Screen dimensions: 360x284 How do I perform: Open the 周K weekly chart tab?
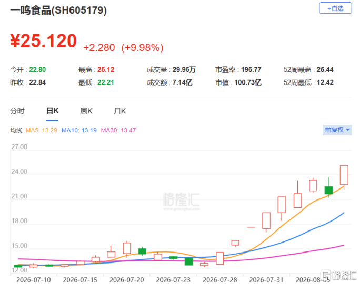(x=86, y=111)
